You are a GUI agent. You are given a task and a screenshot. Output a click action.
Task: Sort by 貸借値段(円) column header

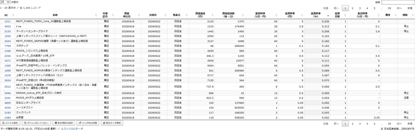pos(200,15)
